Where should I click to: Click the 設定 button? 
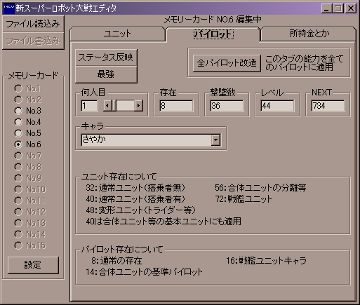(33, 265)
